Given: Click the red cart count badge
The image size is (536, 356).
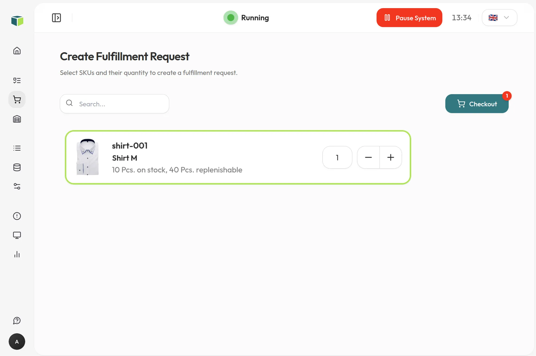Looking at the screenshot, I should click(x=507, y=96).
